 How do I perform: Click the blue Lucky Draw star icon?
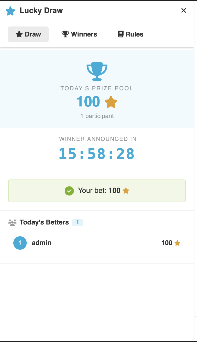tap(11, 11)
